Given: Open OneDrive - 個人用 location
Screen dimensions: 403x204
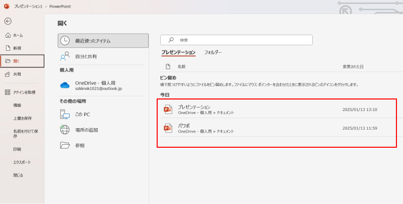Looking at the screenshot, I should pyautogui.click(x=103, y=85).
